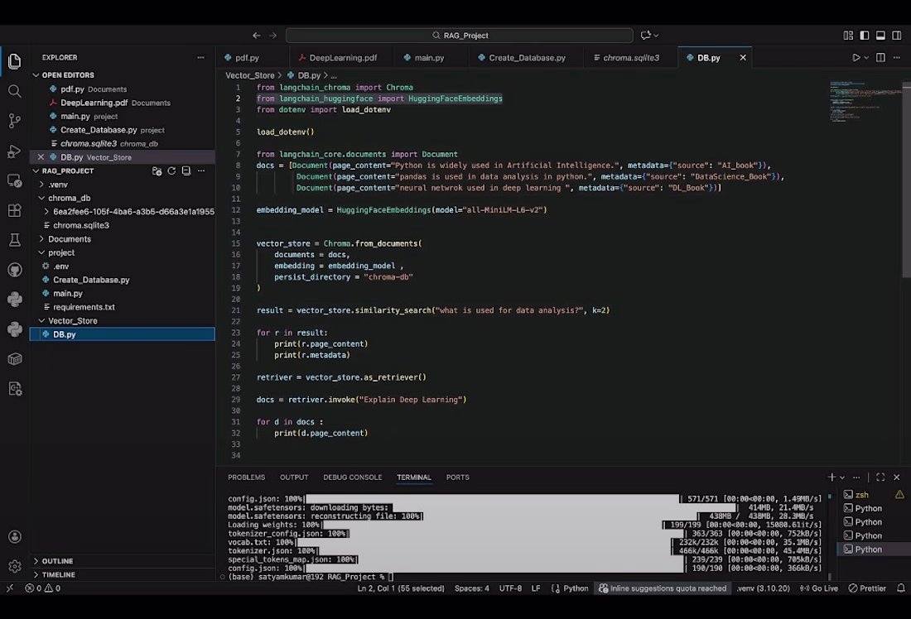This screenshot has height=619, width=911.
Task: Click the Go Live status bar button
Action: pos(819,588)
